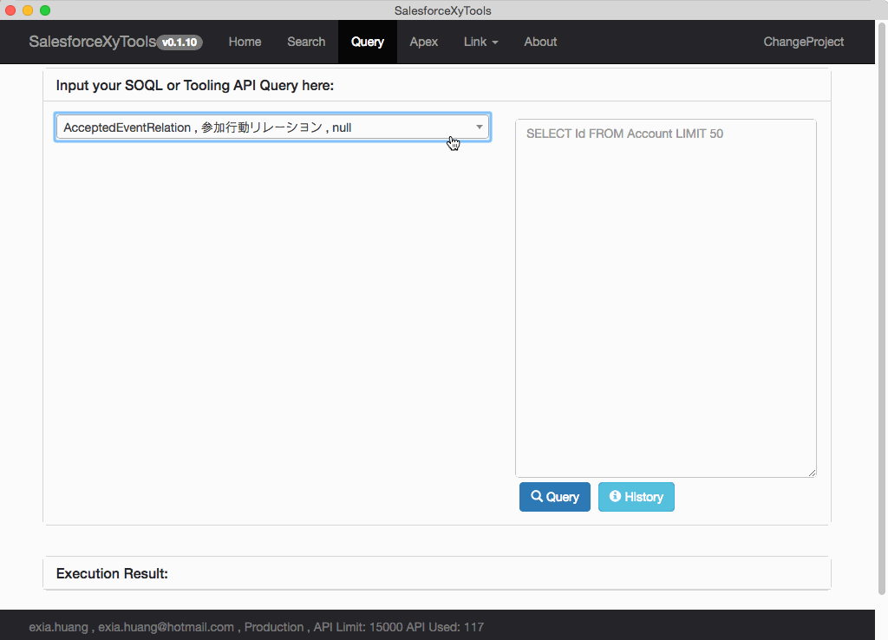Expand the Link dropdown menu
This screenshot has height=640, width=888.
coord(480,42)
